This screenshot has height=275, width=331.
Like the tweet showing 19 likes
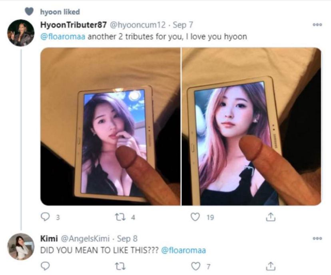pos(195,217)
